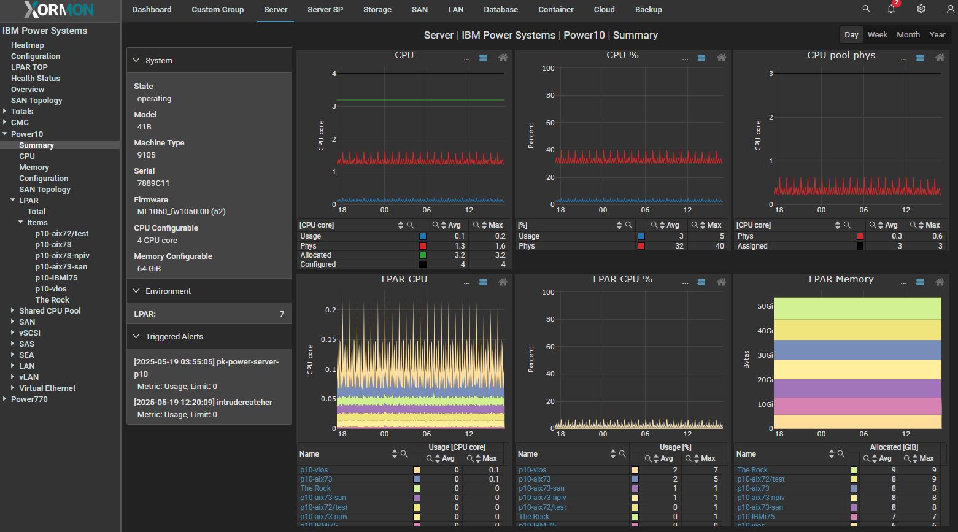The width and height of the screenshot is (958, 532).
Task: Open more options on CPU pool phys chart
Action: point(903,58)
